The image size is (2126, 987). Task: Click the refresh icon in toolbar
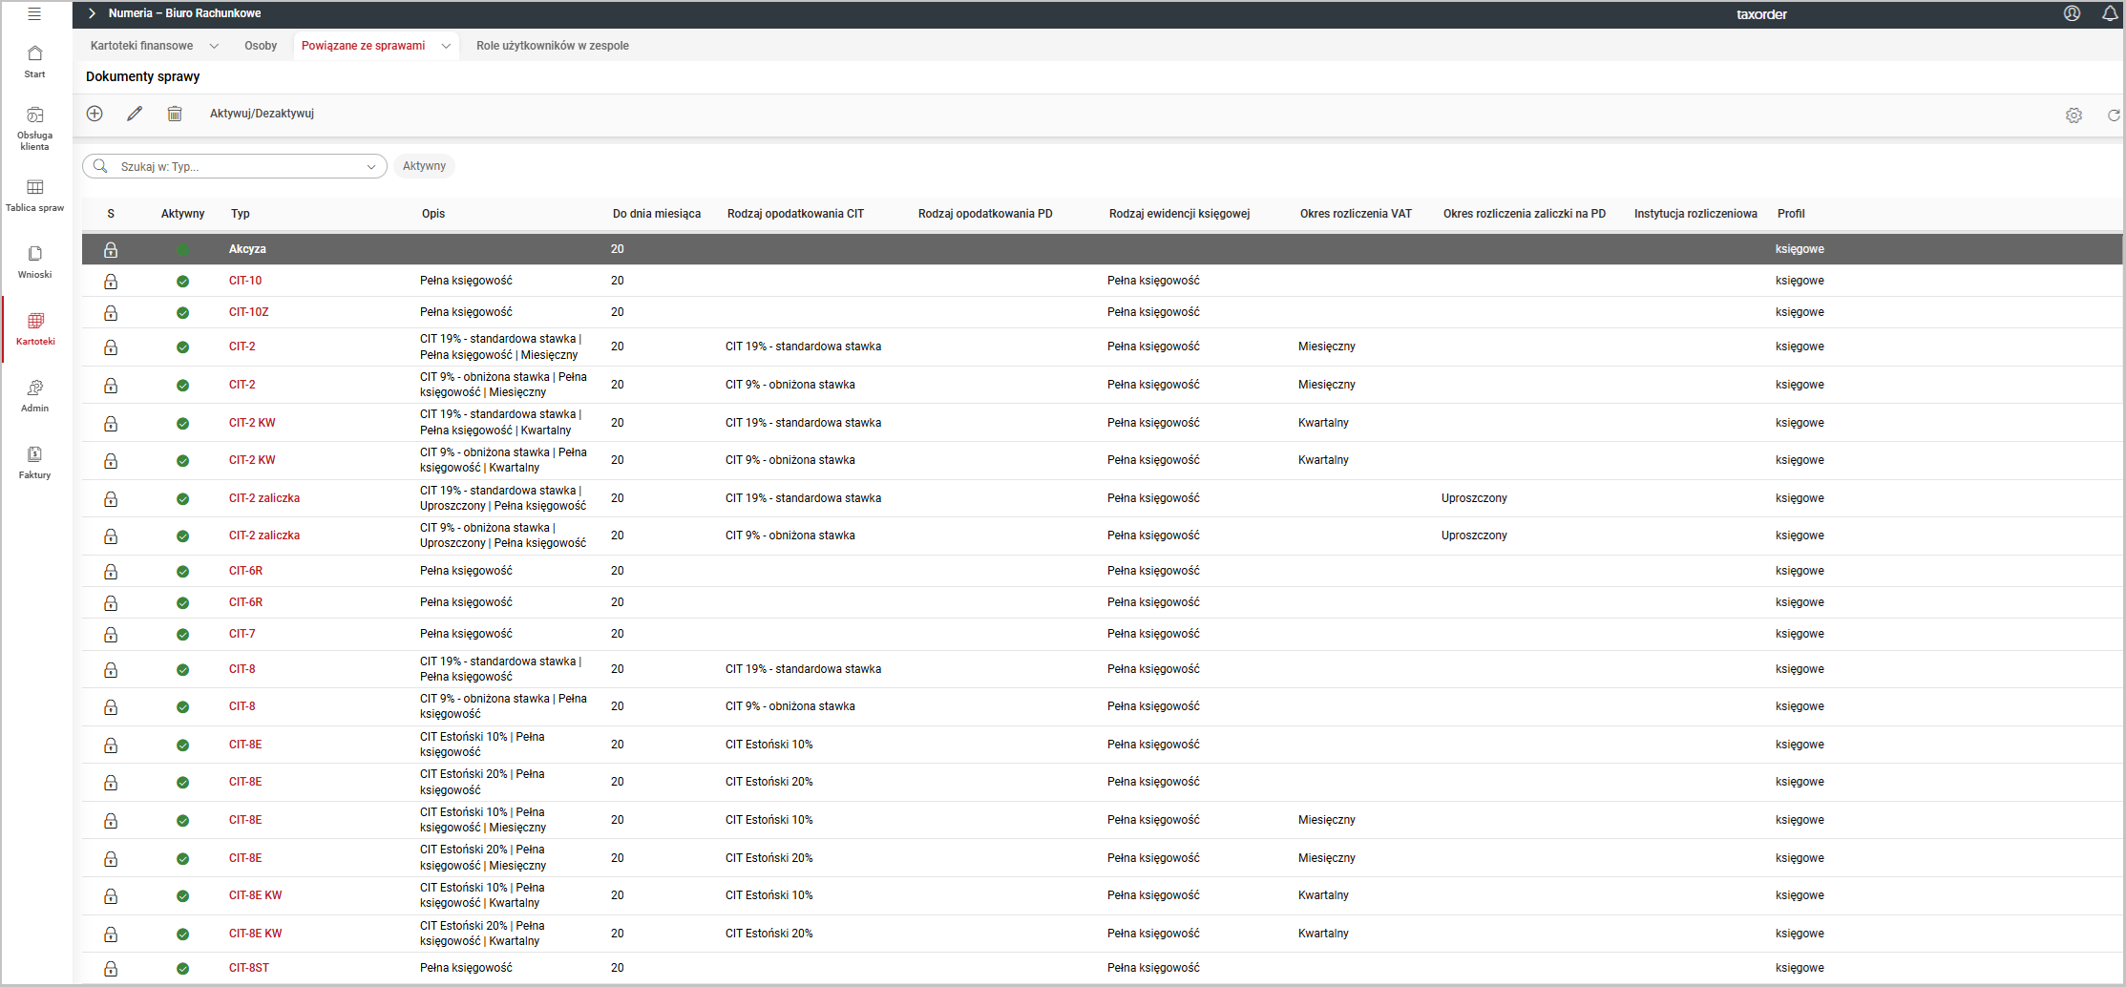coord(2114,115)
